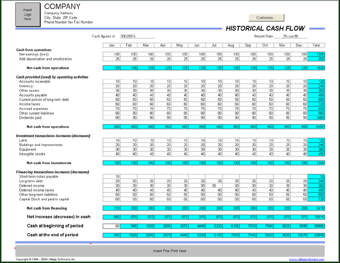Click the Company Address line
The width and height of the screenshot is (340, 263).
click(x=59, y=13)
